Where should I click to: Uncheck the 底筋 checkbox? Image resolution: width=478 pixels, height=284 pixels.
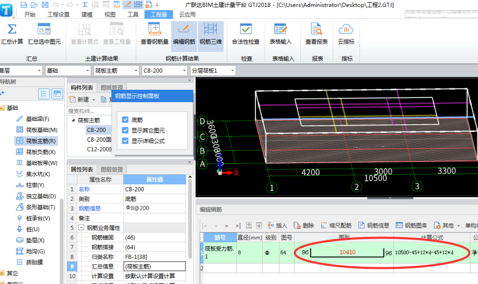125,120
